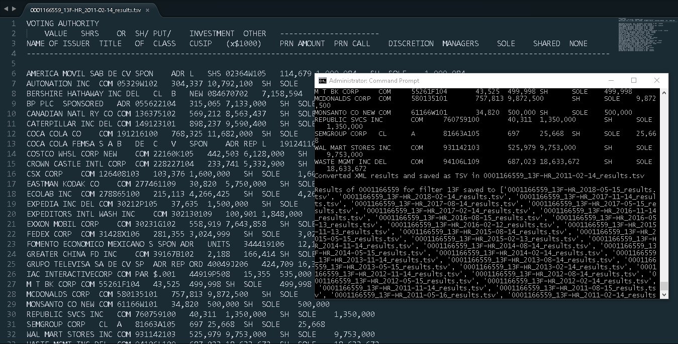678x344 pixels.
Task: Click 'MONSANTO CO NEW' in Command Prompt
Action: click(345, 113)
